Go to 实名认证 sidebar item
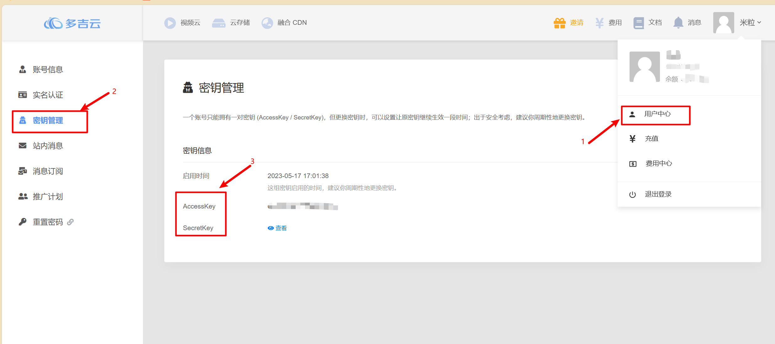The height and width of the screenshot is (344, 775). coord(48,95)
